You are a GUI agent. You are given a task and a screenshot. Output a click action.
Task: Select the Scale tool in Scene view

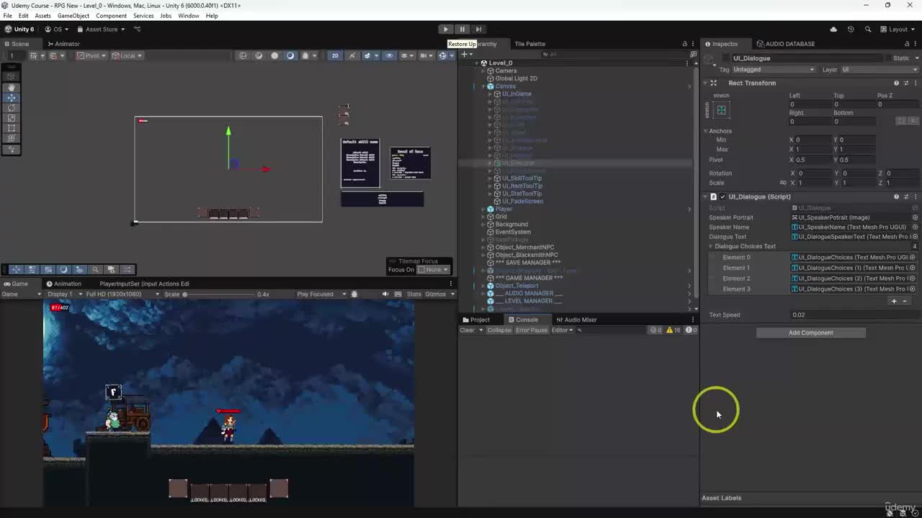tap(12, 118)
